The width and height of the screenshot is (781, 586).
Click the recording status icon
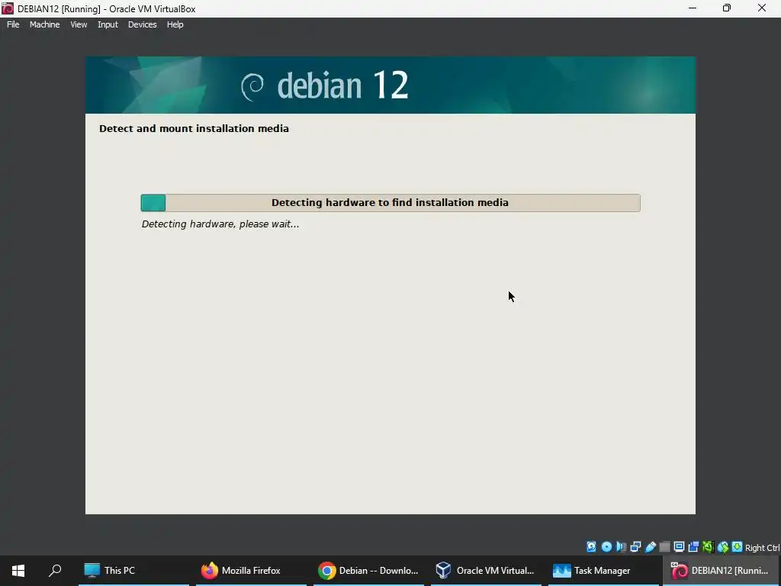(x=693, y=546)
